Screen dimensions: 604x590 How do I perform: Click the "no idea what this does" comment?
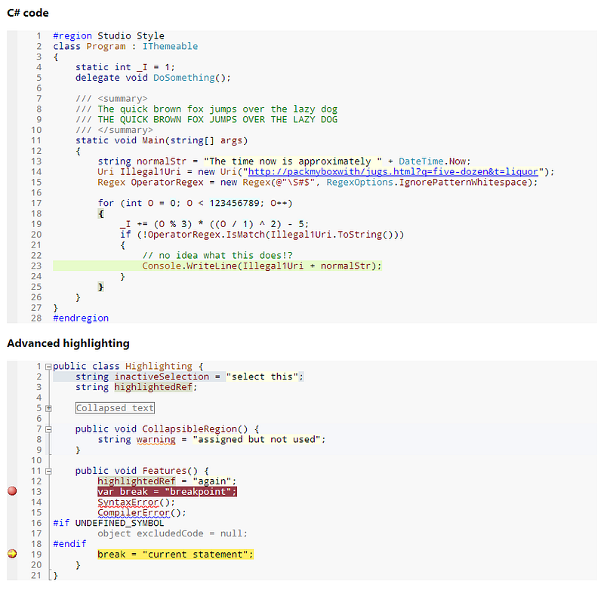217,256
